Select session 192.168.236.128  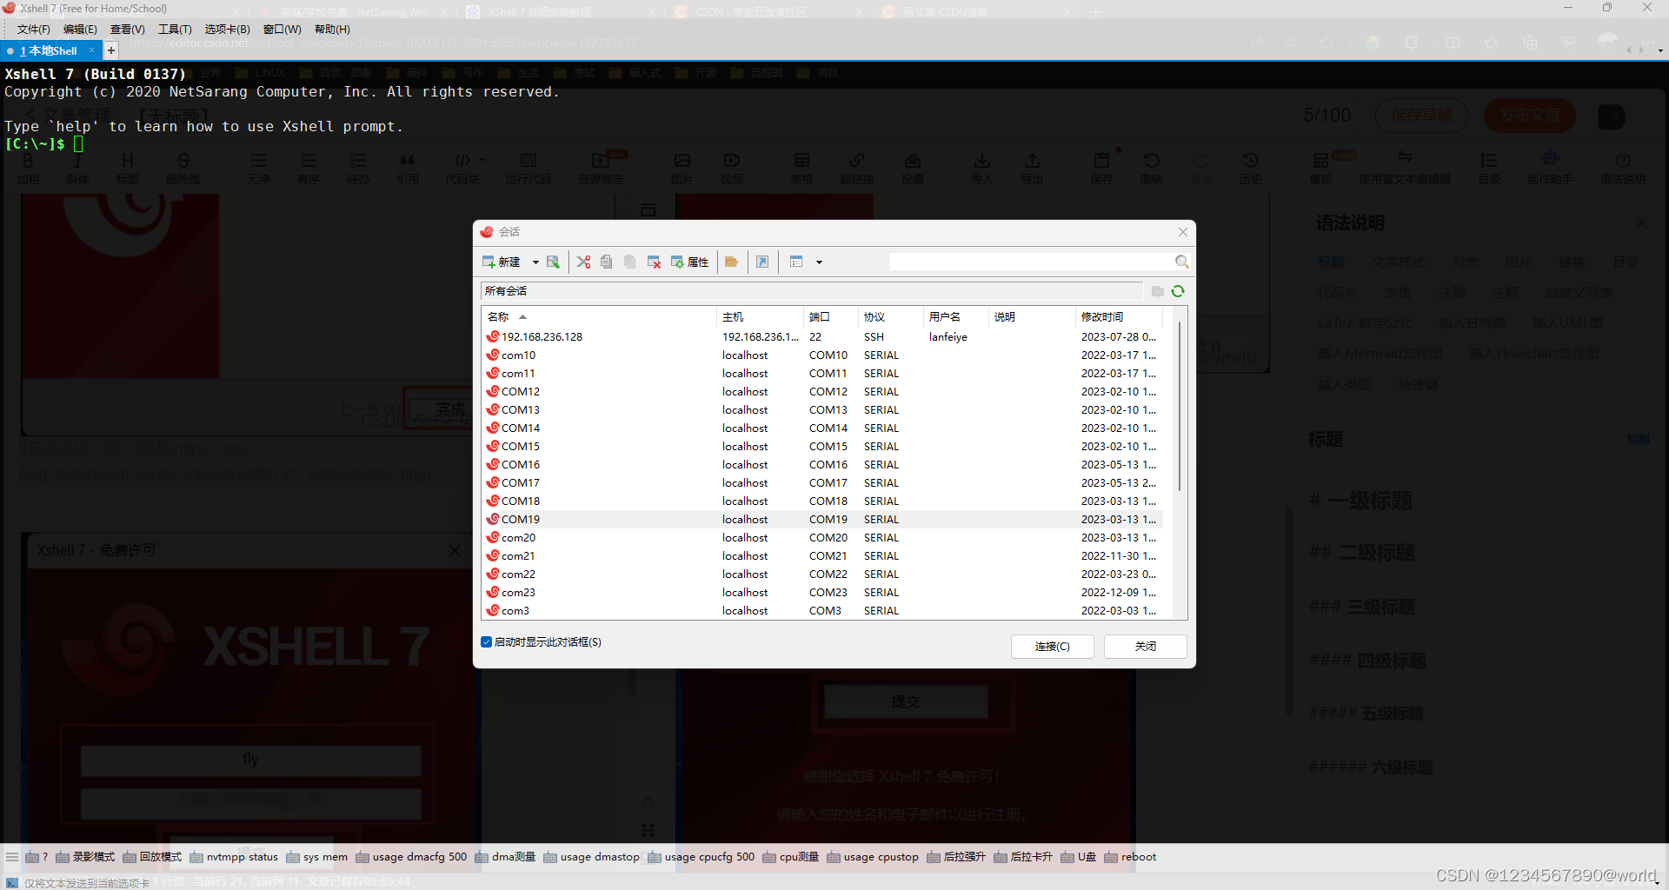tap(822, 336)
